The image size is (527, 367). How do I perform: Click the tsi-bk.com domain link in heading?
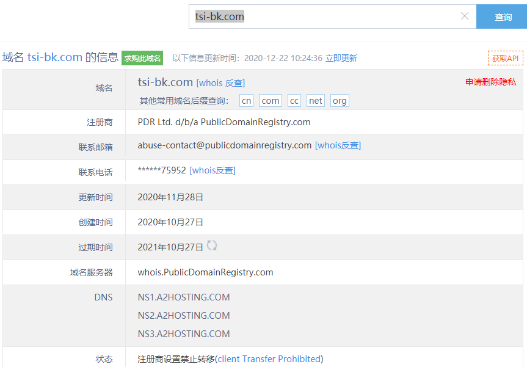[x=55, y=57]
